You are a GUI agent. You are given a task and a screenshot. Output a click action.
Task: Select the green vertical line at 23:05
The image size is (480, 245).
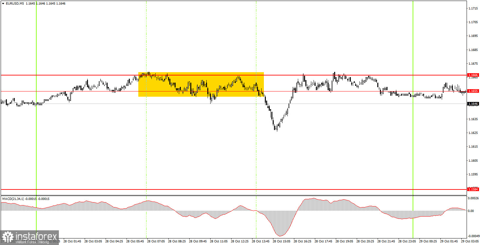(413, 119)
